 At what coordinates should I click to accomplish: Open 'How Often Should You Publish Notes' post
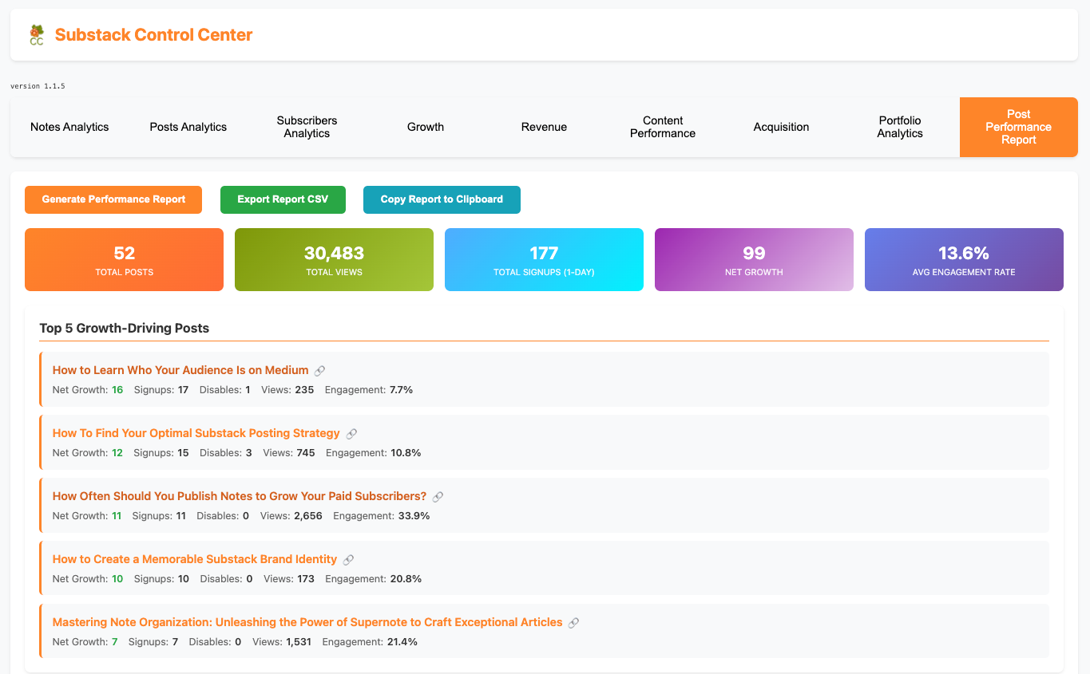pyautogui.click(x=240, y=496)
